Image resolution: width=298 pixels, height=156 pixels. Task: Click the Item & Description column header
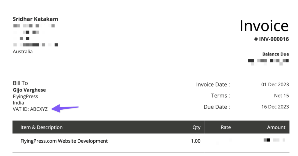[41, 127]
